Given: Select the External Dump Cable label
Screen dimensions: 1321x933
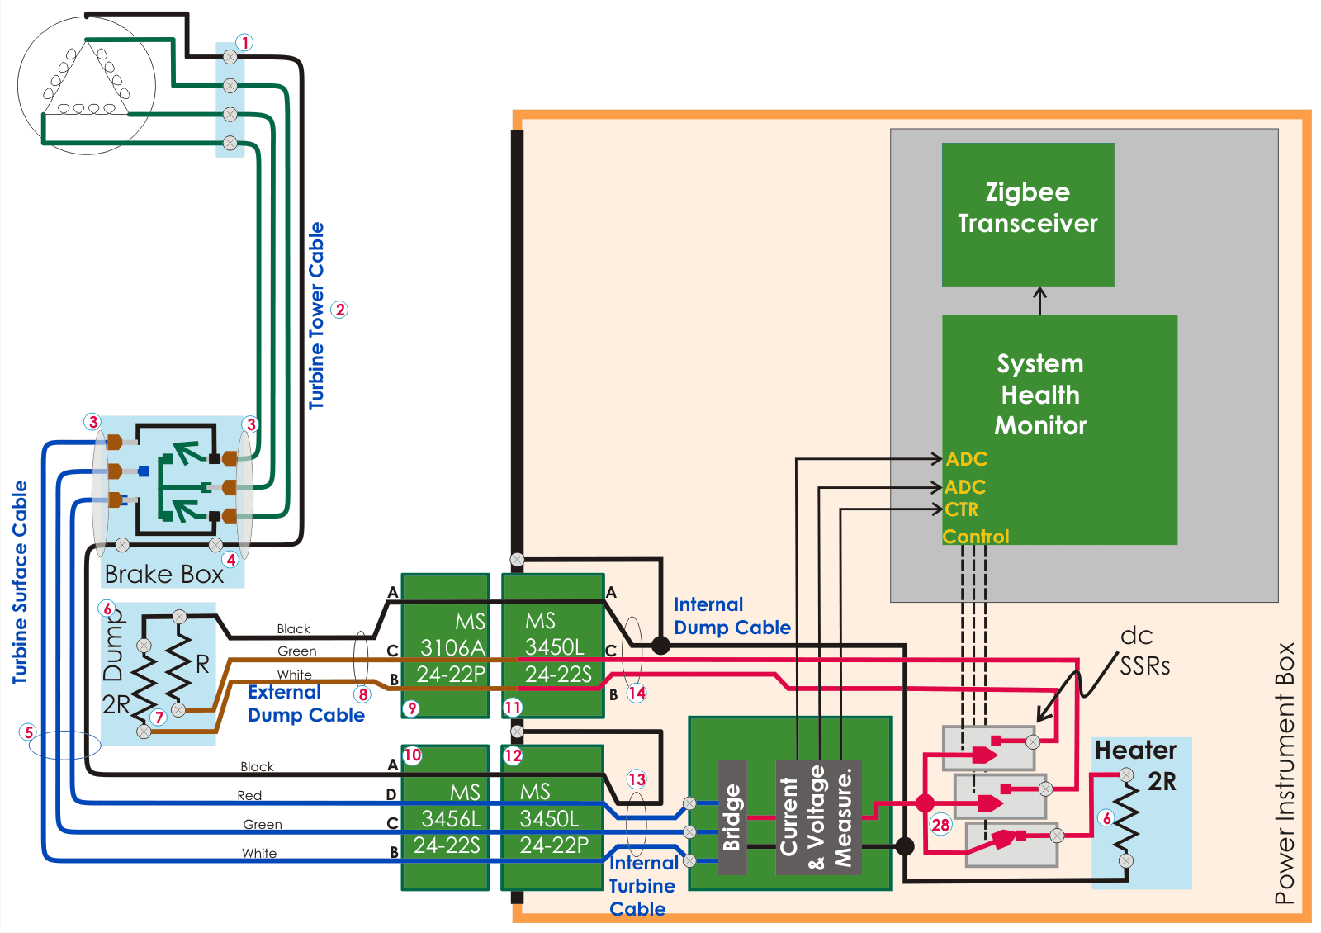Looking at the screenshot, I should click(305, 703).
